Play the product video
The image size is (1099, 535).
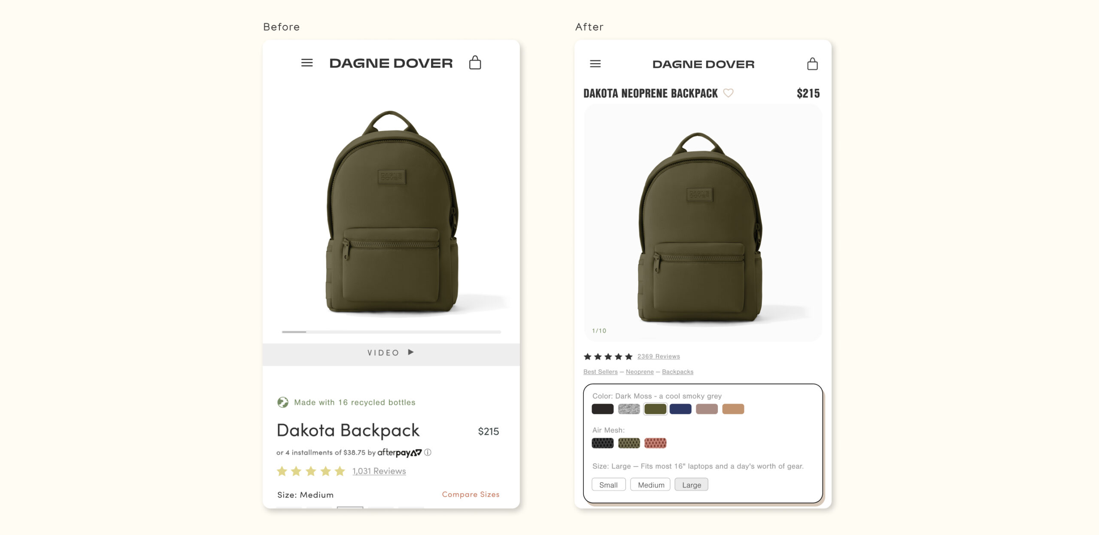tap(391, 353)
